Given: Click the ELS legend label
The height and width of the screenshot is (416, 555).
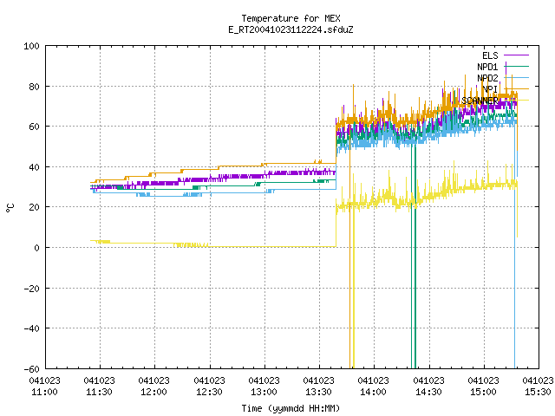Looking at the screenshot, I should click(490, 55).
